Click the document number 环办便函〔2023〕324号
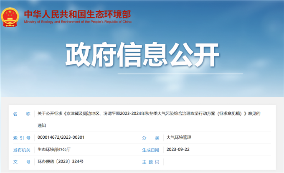The width and height of the screenshot is (284, 173). point(60,161)
